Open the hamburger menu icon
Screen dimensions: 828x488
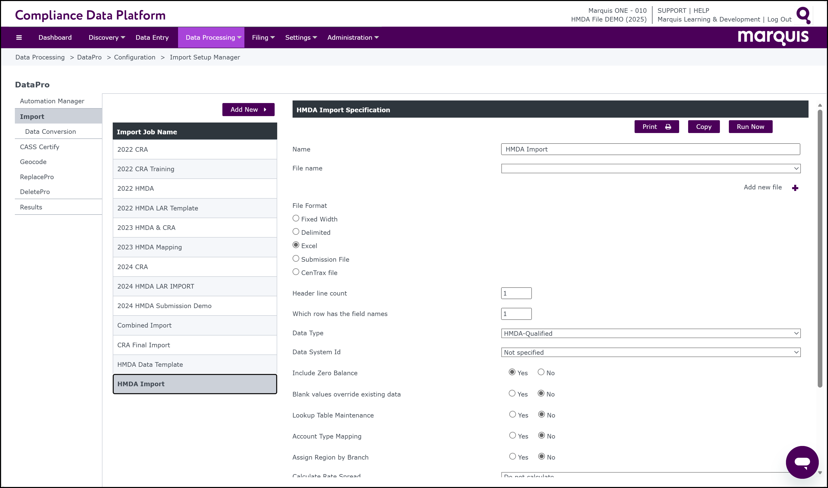pos(19,37)
